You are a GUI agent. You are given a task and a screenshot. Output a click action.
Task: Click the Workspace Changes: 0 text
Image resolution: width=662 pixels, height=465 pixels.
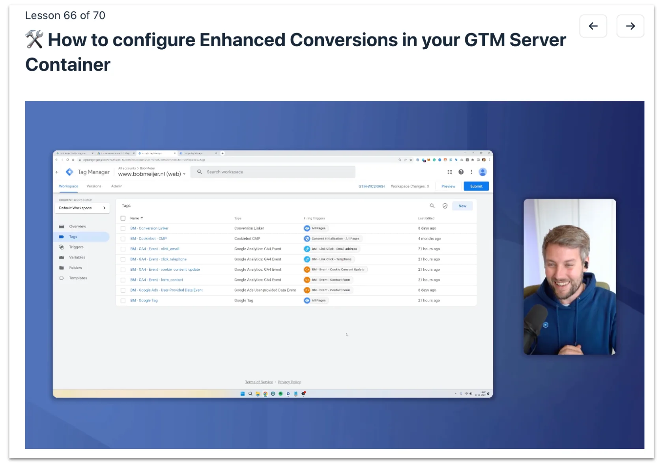tap(410, 186)
